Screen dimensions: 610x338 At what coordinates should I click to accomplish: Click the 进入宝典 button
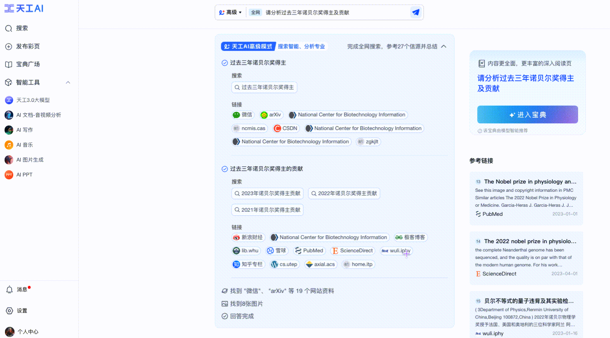pyautogui.click(x=527, y=114)
